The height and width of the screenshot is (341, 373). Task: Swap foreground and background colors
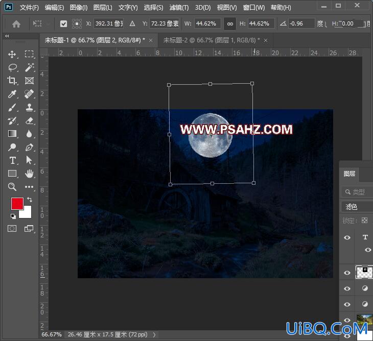click(x=30, y=200)
